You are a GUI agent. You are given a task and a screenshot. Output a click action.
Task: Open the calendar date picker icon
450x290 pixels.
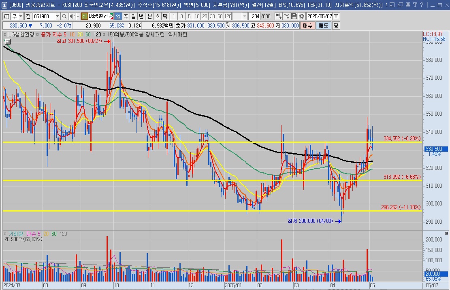click(x=336, y=16)
